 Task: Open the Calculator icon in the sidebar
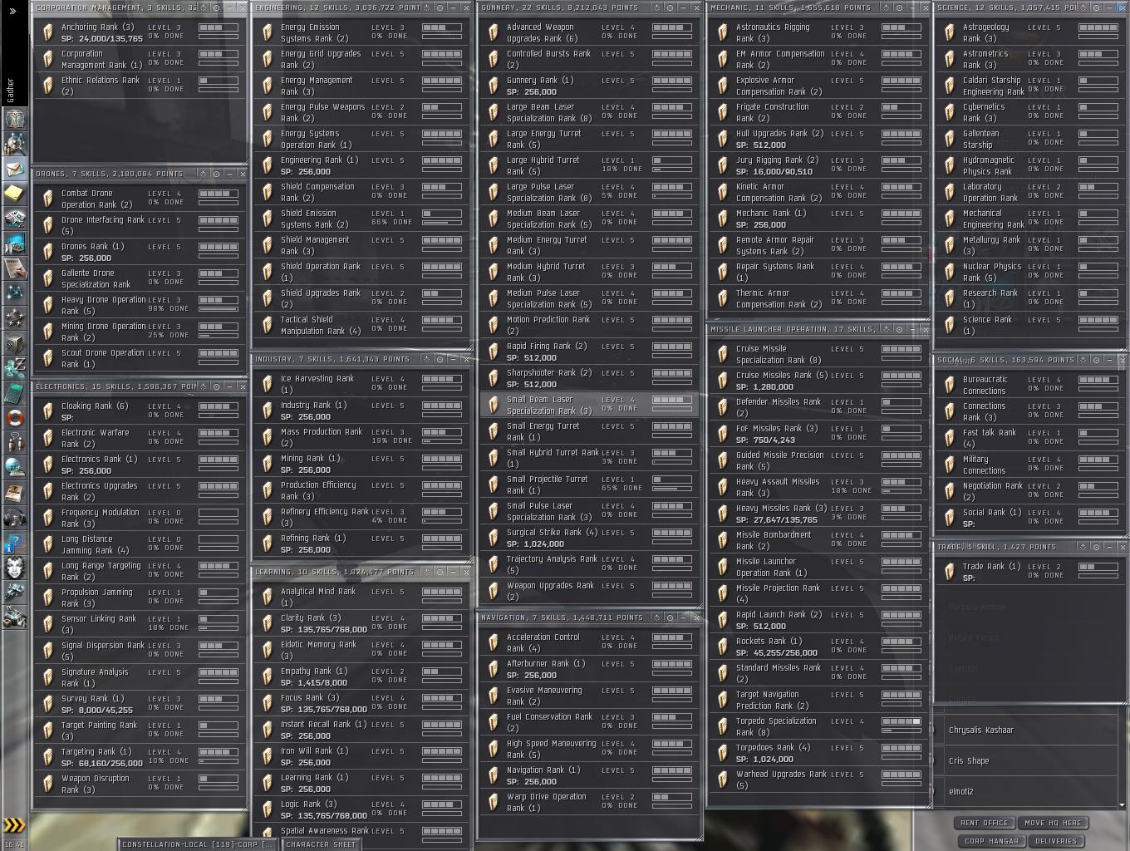pos(14,392)
